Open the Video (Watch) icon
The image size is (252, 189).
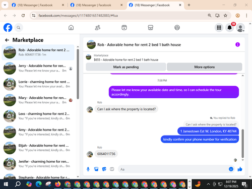tap(124, 28)
